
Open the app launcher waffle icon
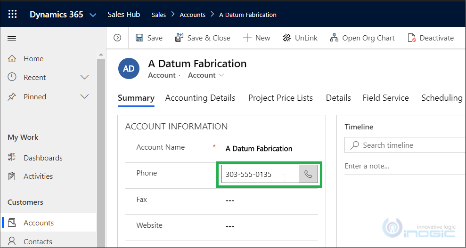click(x=12, y=14)
